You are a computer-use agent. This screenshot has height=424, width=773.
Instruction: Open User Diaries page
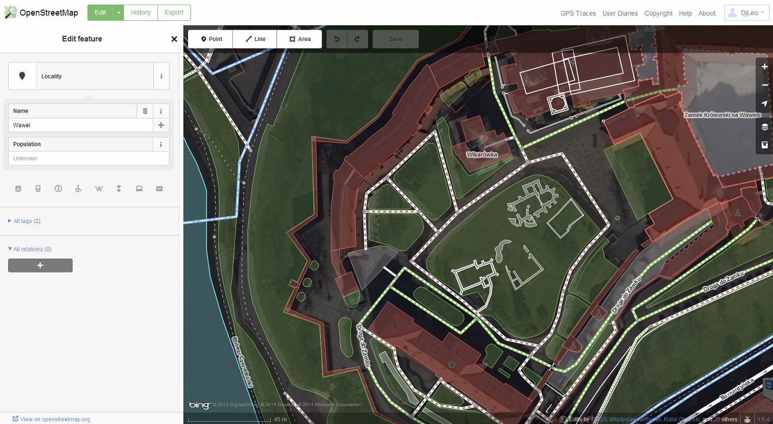pos(620,13)
